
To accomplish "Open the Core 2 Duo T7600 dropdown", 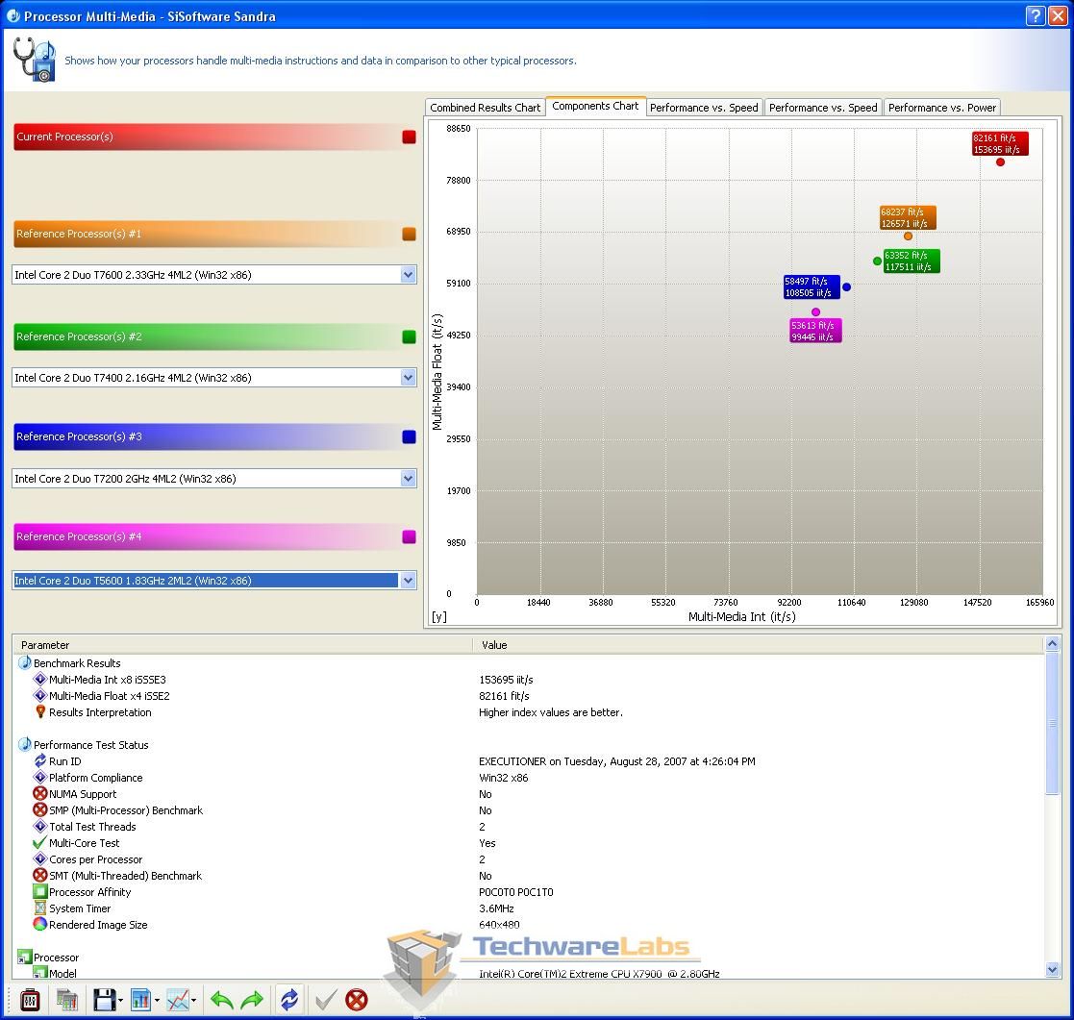I will (x=408, y=275).
